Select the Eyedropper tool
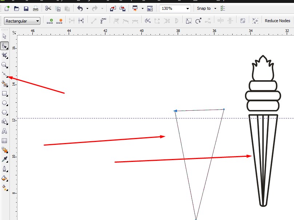This screenshot has width=294, height=220. click(5, 159)
